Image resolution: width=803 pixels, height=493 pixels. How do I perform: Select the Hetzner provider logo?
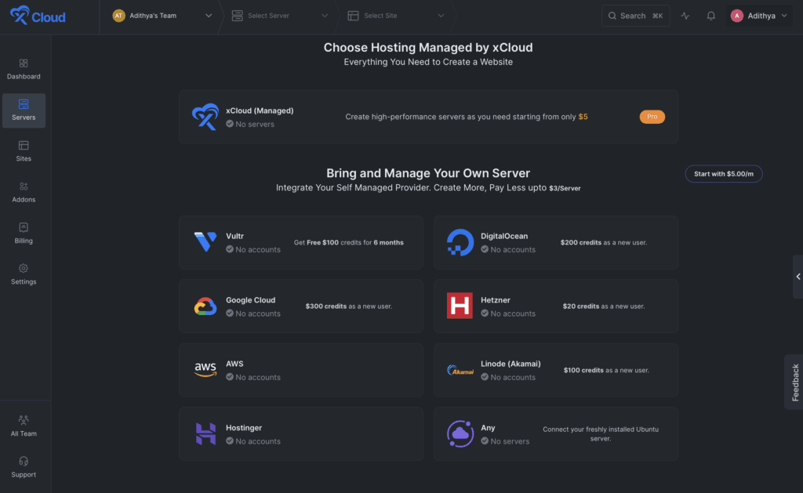tap(460, 306)
